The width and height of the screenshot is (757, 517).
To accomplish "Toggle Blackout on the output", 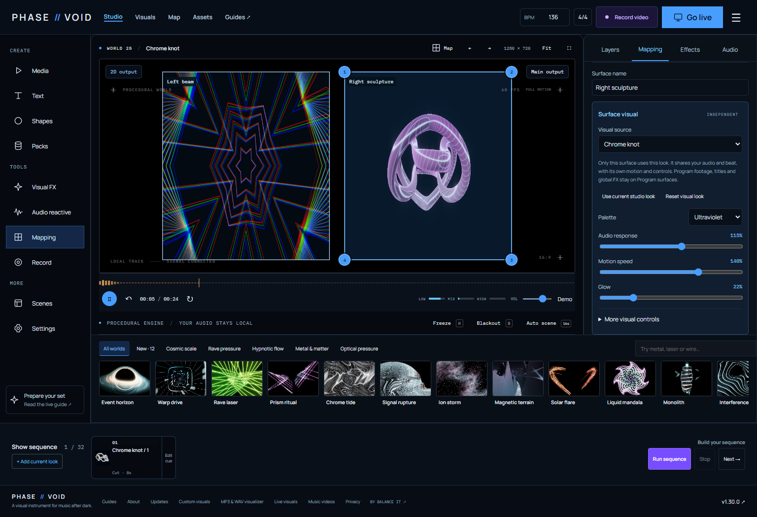I will click(494, 323).
